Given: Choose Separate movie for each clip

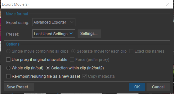Looking at the screenshot, I should 73,51.
